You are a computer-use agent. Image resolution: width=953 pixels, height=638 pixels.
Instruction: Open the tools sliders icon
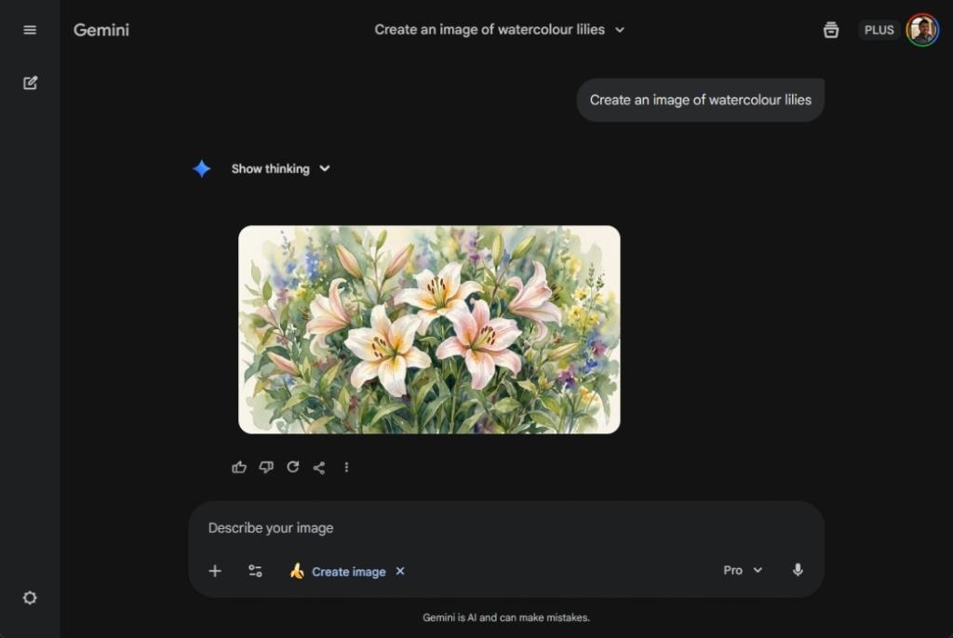[x=255, y=571]
